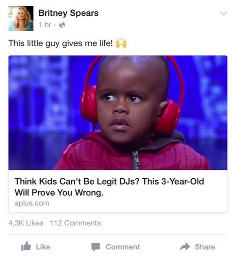The height and width of the screenshot is (256, 244).
Task: Click the raised hands emoji
Action: point(121,43)
